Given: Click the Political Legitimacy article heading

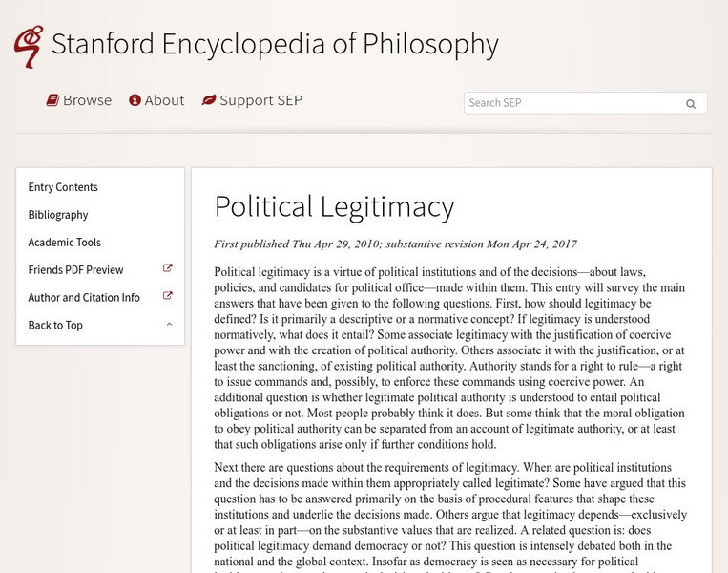Looking at the screenshot, I should pos(334,206).
